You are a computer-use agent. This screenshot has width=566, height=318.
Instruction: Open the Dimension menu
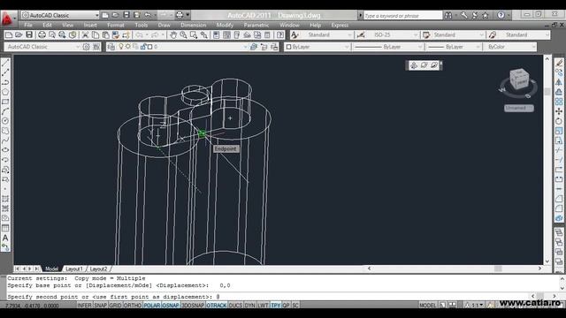point(193,26)
